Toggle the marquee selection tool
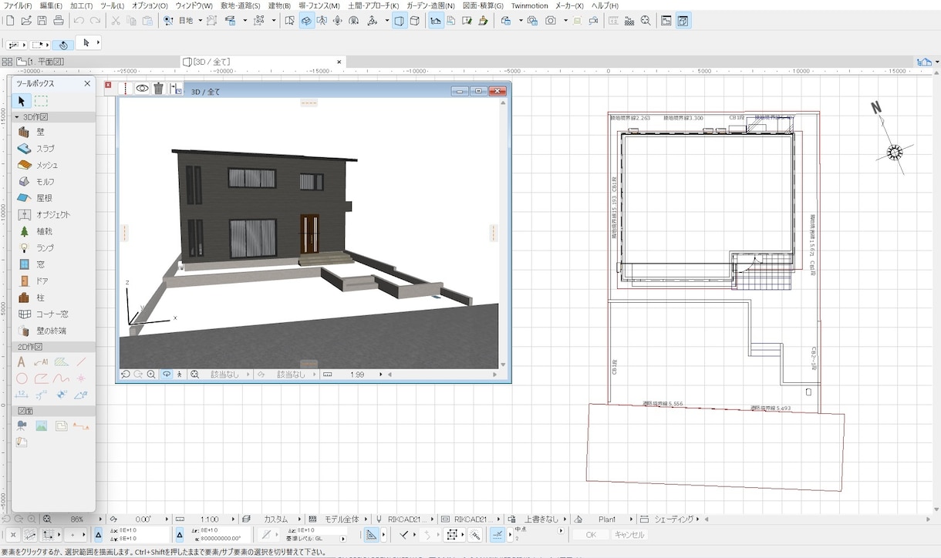941x558 pixels. click(41, 101)
